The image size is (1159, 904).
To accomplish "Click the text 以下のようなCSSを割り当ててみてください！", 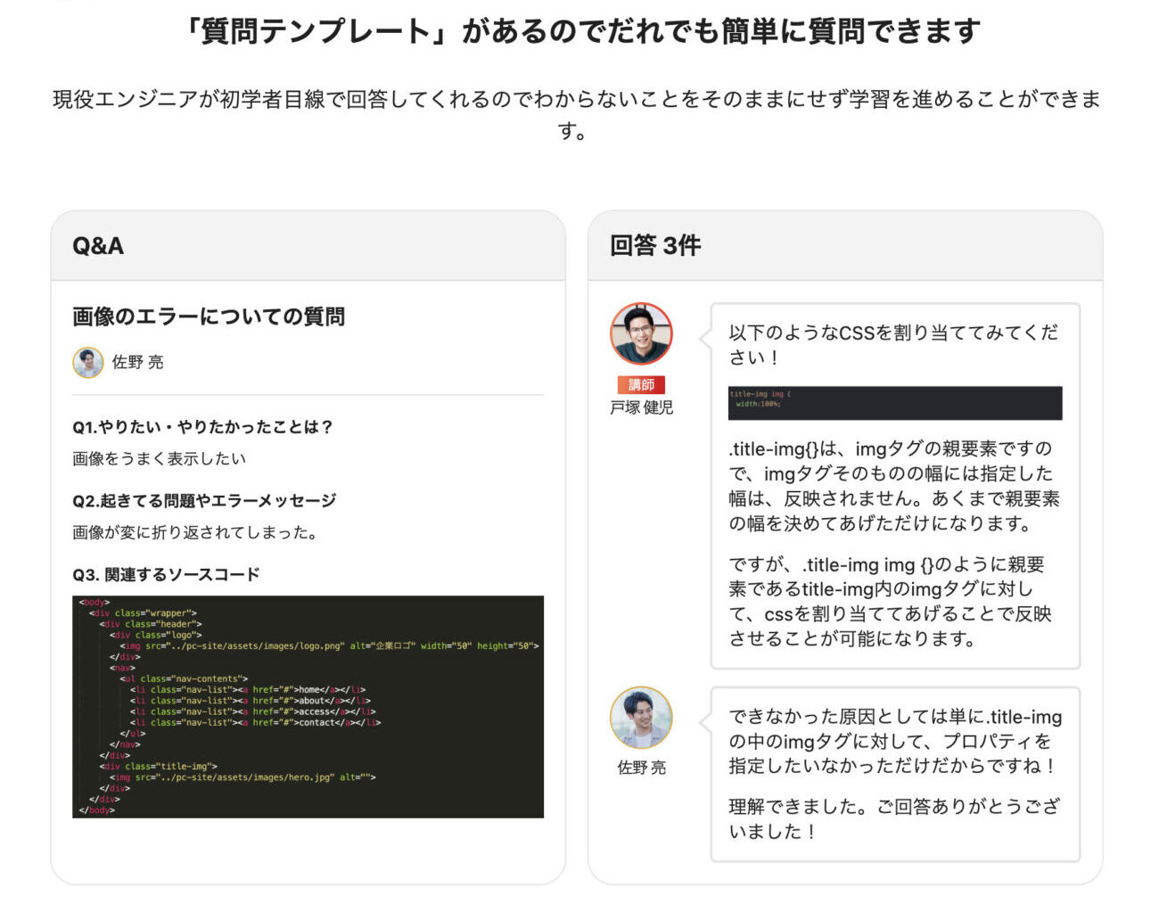I will tap(894, 345).
